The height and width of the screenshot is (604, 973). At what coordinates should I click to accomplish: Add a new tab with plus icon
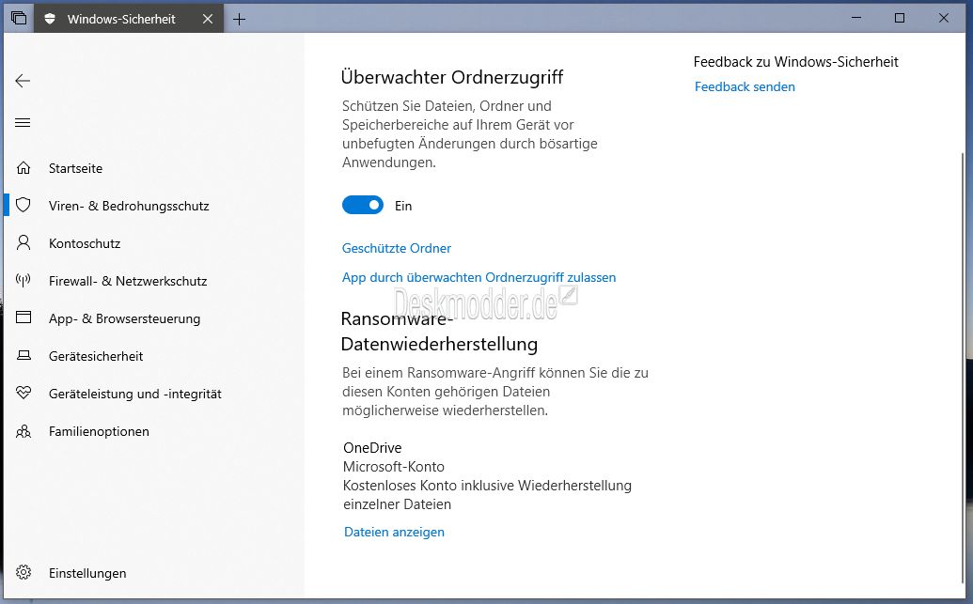pos(239,19)
